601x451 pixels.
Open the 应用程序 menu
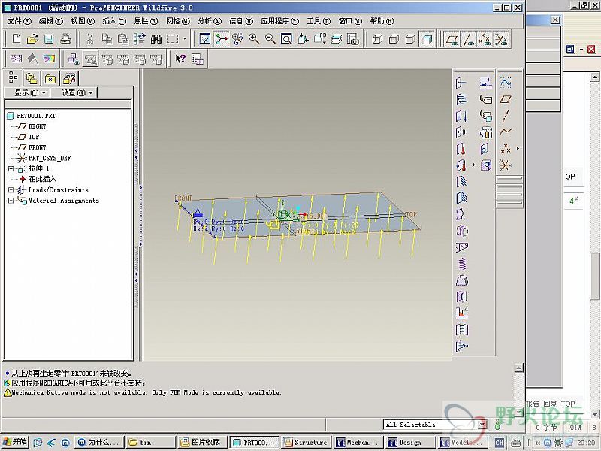click(279, 21)
